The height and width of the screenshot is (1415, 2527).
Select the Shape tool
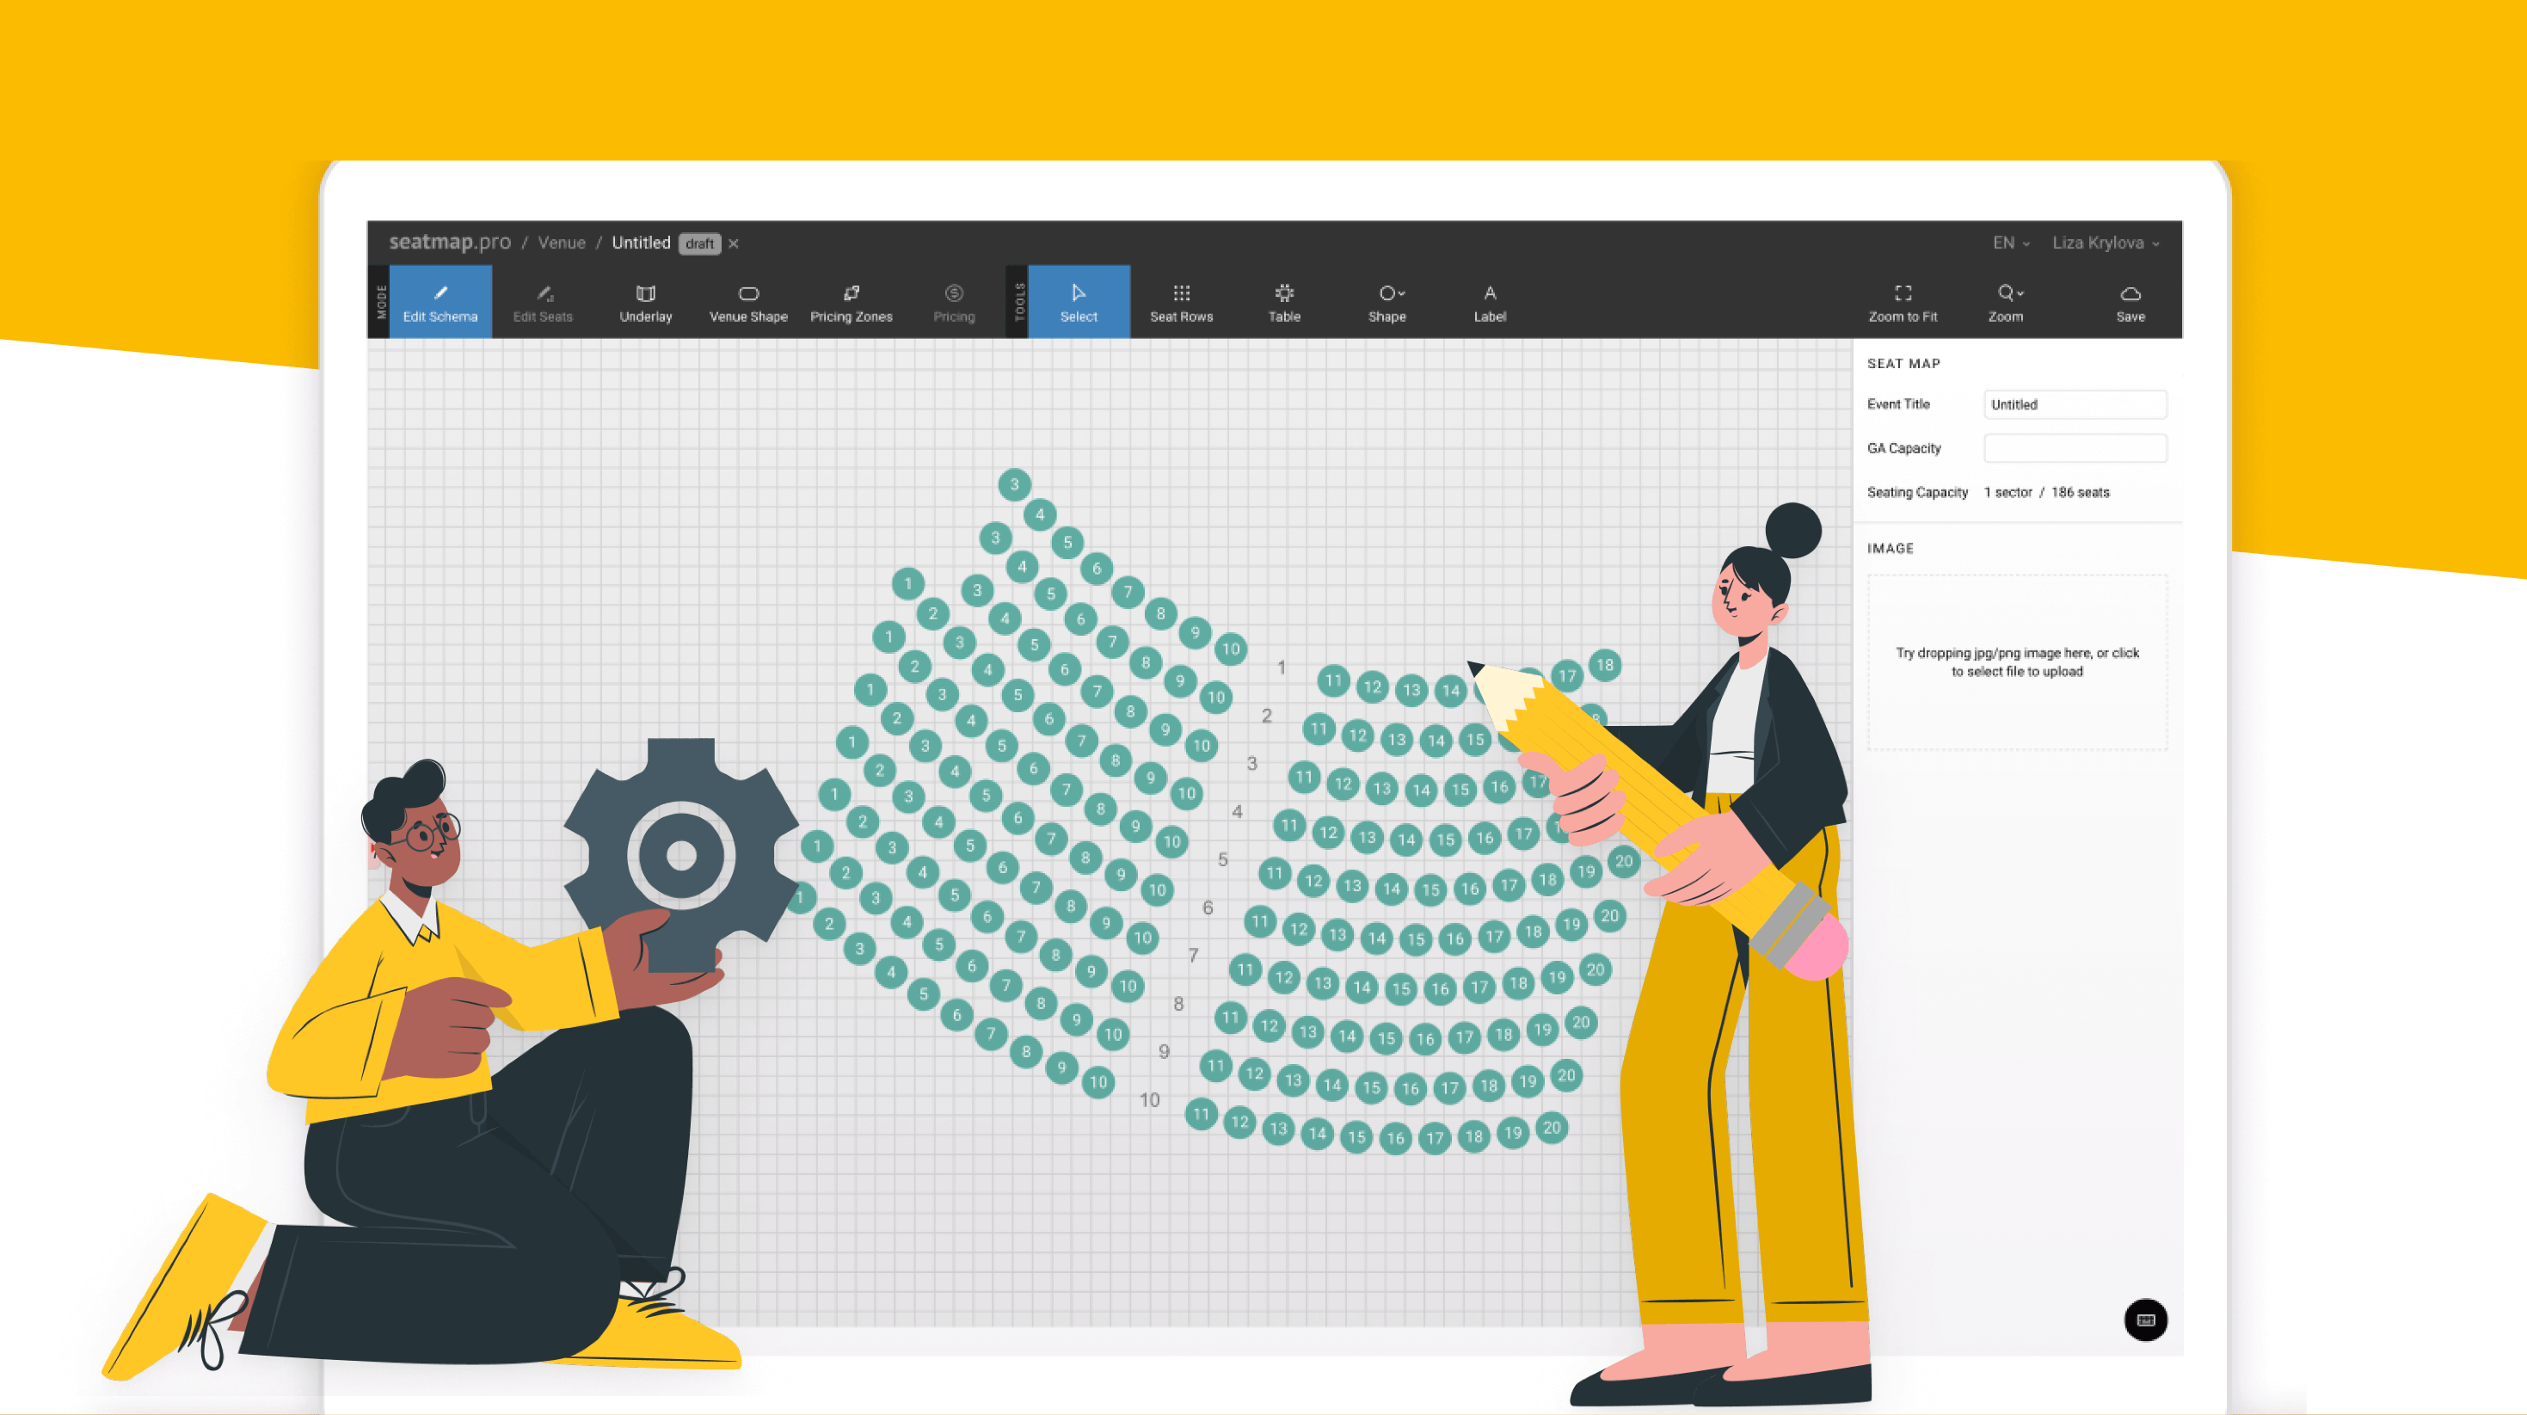coord(1385,301)
